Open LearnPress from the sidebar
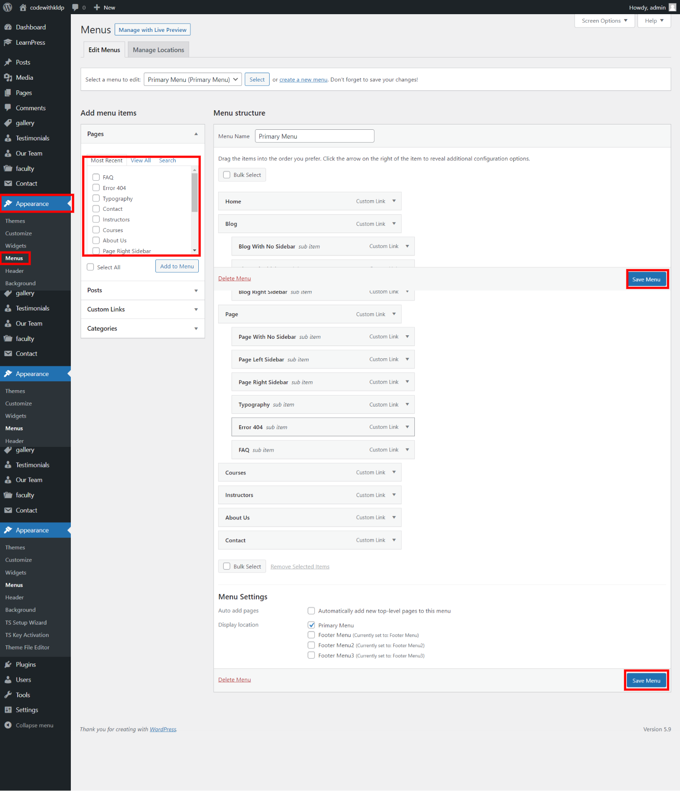The width and height of the screenshot is (680, 791). coord(30,43)
